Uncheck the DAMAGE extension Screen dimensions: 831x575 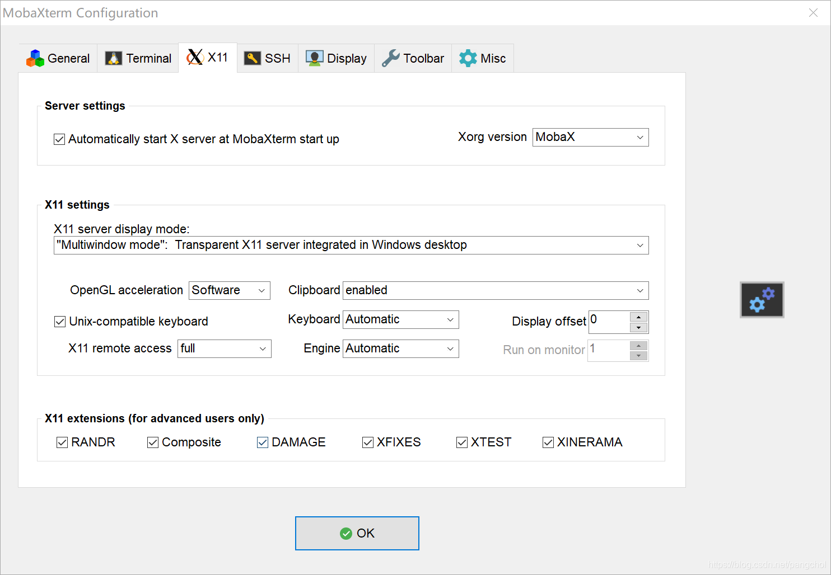[x=263, y=442]
